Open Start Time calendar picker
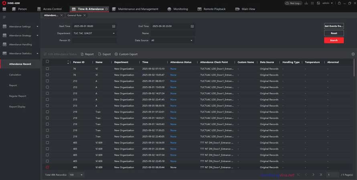Image resolution: width=357 pixels, height=180 pixels. pyautogui.click(x=114, y=26)
